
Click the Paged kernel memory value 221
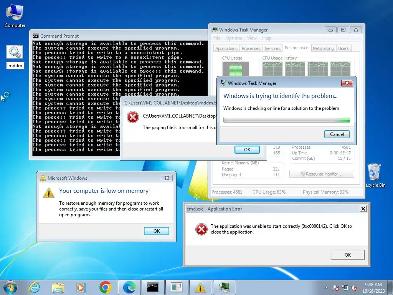276,169
